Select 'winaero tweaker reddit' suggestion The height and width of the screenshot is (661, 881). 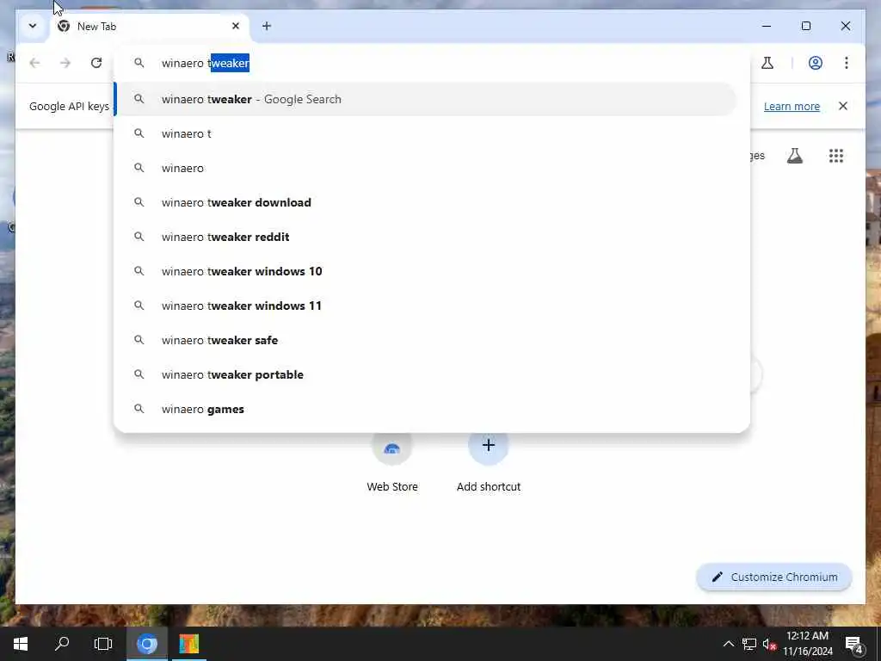pyautogui.click(x=426, y=237)
